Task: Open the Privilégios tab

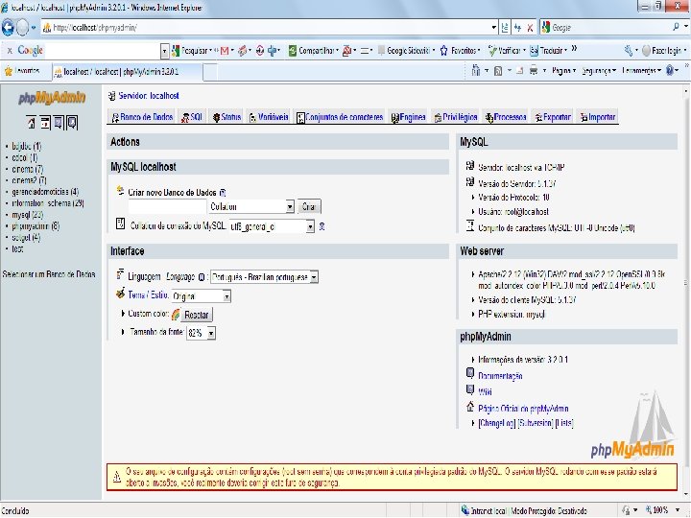Action: (456, 117)
